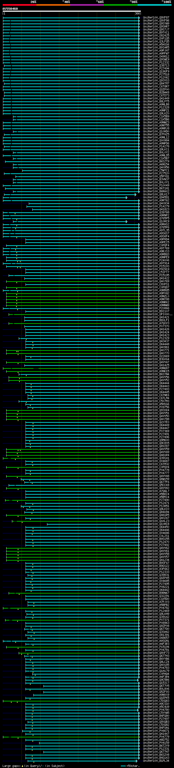This screenshot has height=768, width=174.
Task: Select UniRef100_Q10HD0 hit
Action: coord(156,132)
